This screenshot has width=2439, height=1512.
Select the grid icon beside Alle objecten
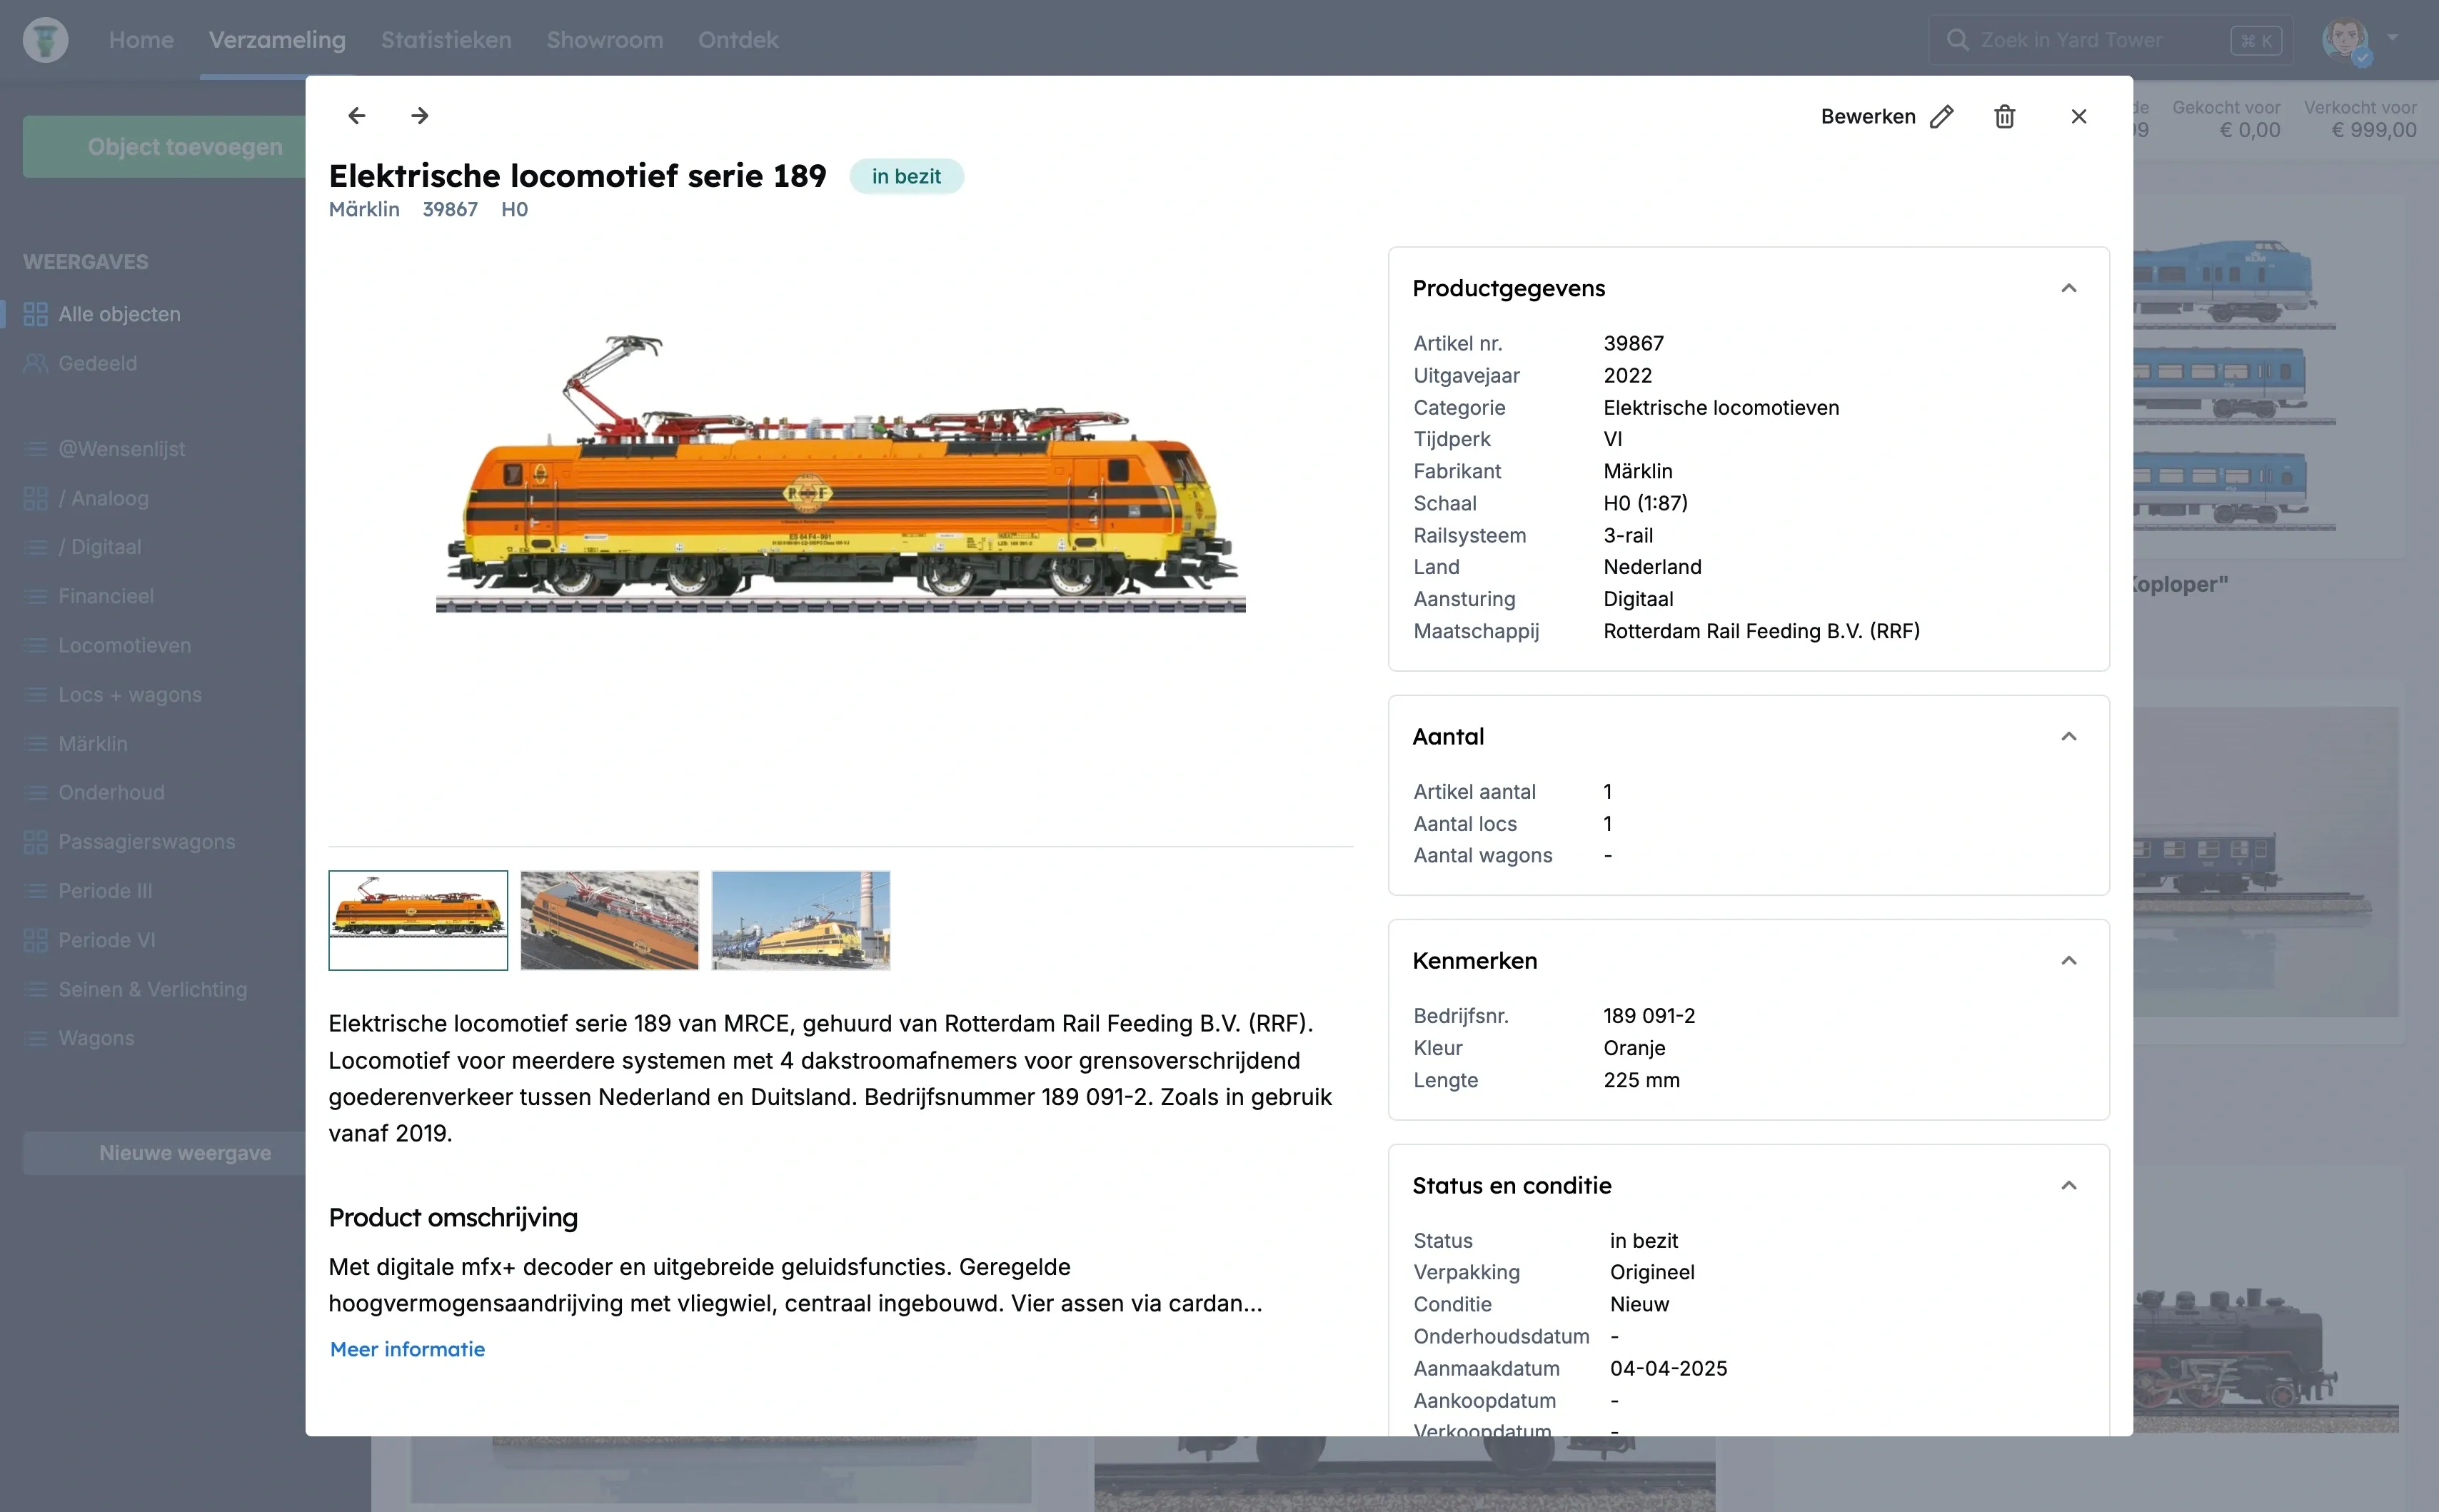[x=35, y=313]
